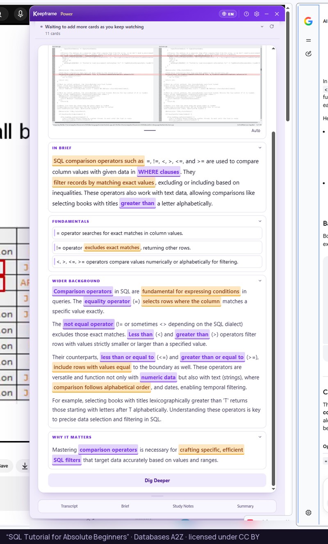Click 'excludes exact matches' highlight
The image size is (328, 544).
(112, 248)
